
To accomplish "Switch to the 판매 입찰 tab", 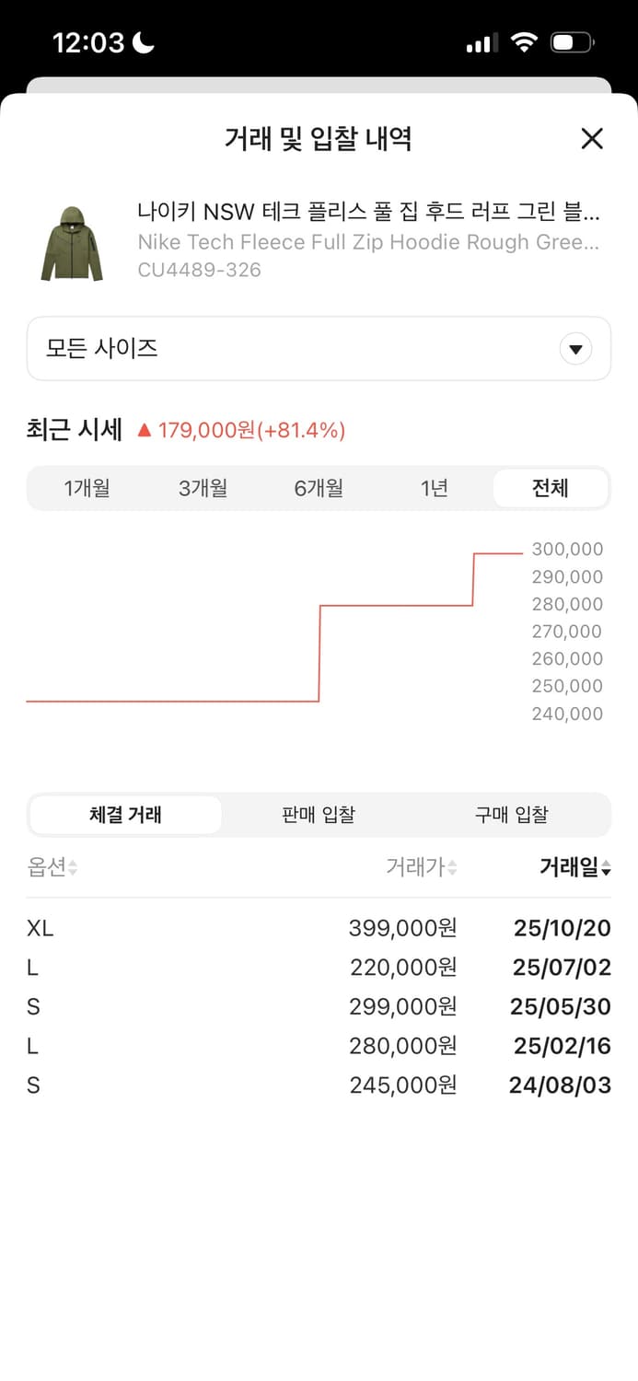I will click(x=317, y=814).
